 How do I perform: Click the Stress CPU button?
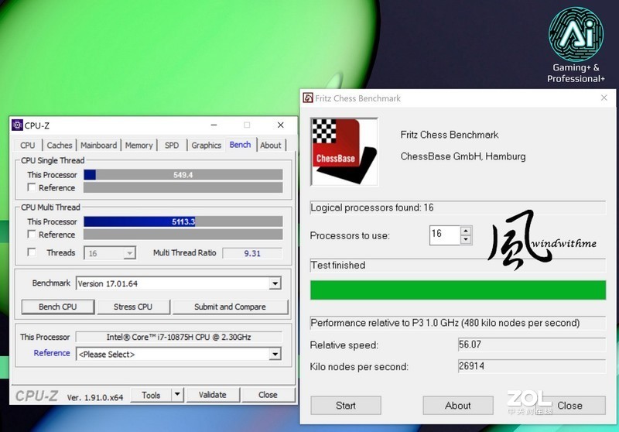click(x=133, y=307)
